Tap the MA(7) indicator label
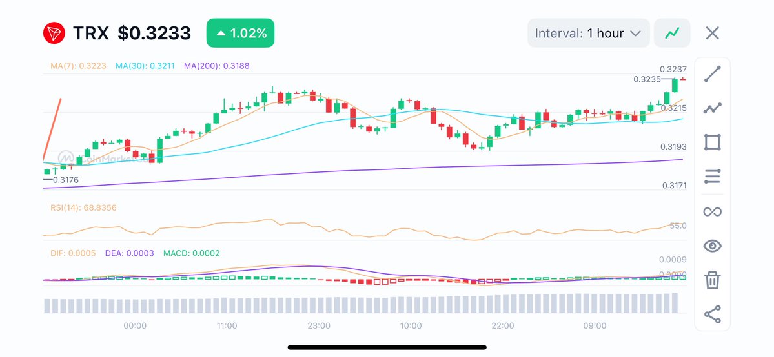The height and width of the screenshot is (357, 774). coord(79,66)
